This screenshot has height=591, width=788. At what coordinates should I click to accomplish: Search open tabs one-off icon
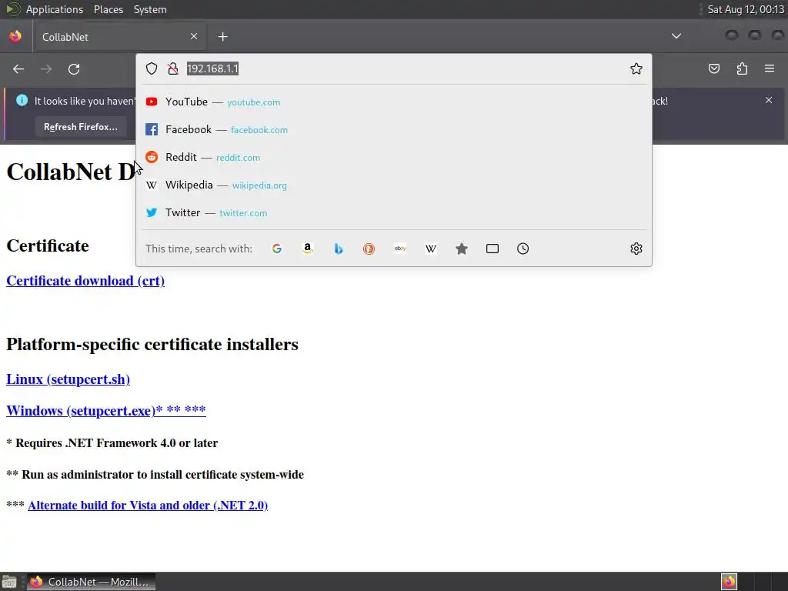coord(492,249)
